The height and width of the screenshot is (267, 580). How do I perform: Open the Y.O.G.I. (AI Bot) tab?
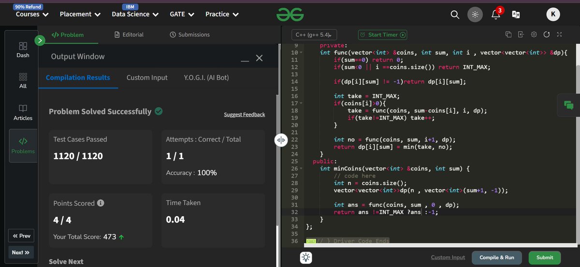tap(206, 77)
